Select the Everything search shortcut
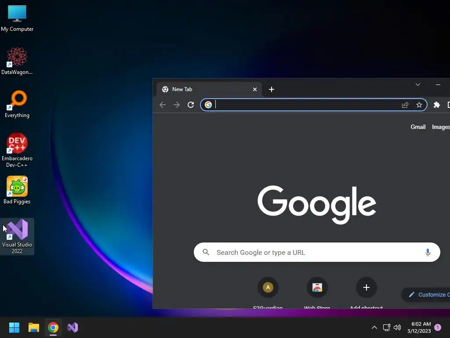 click(x=17, y=104)
